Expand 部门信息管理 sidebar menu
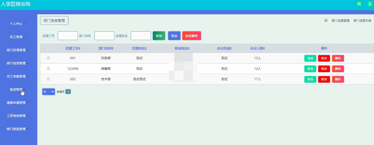374x145 pixels. [18, 63]
